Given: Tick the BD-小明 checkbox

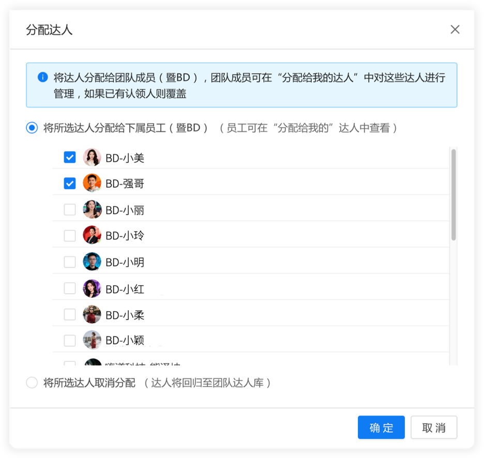Looking at the screenshot, I should coord(70,262).
